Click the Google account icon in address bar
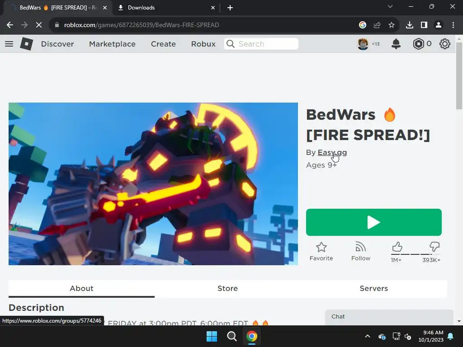This screenshot has width=463, height=347. [363, 25]
